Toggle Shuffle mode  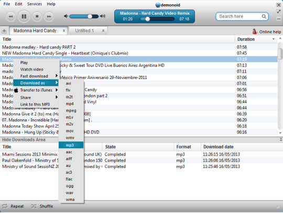[x=42, y=206]
